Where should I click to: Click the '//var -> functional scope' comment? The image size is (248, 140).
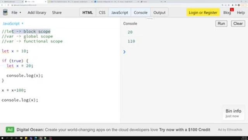pos(32,41)
